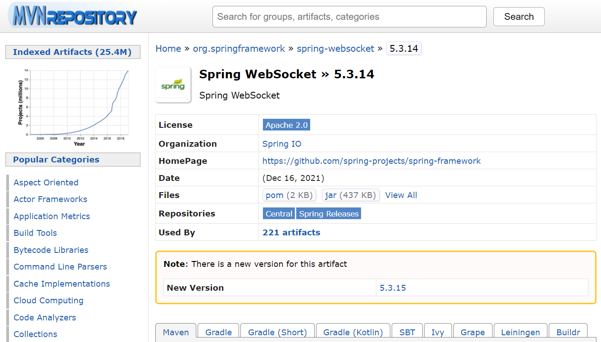Open the spring-framework GitHub homepage link

point(371,161)
